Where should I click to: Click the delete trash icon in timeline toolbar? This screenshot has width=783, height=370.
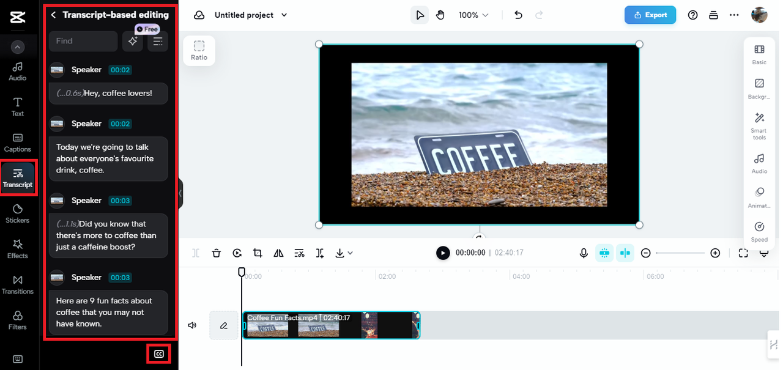pyautogui.click(x=217, y=253)
